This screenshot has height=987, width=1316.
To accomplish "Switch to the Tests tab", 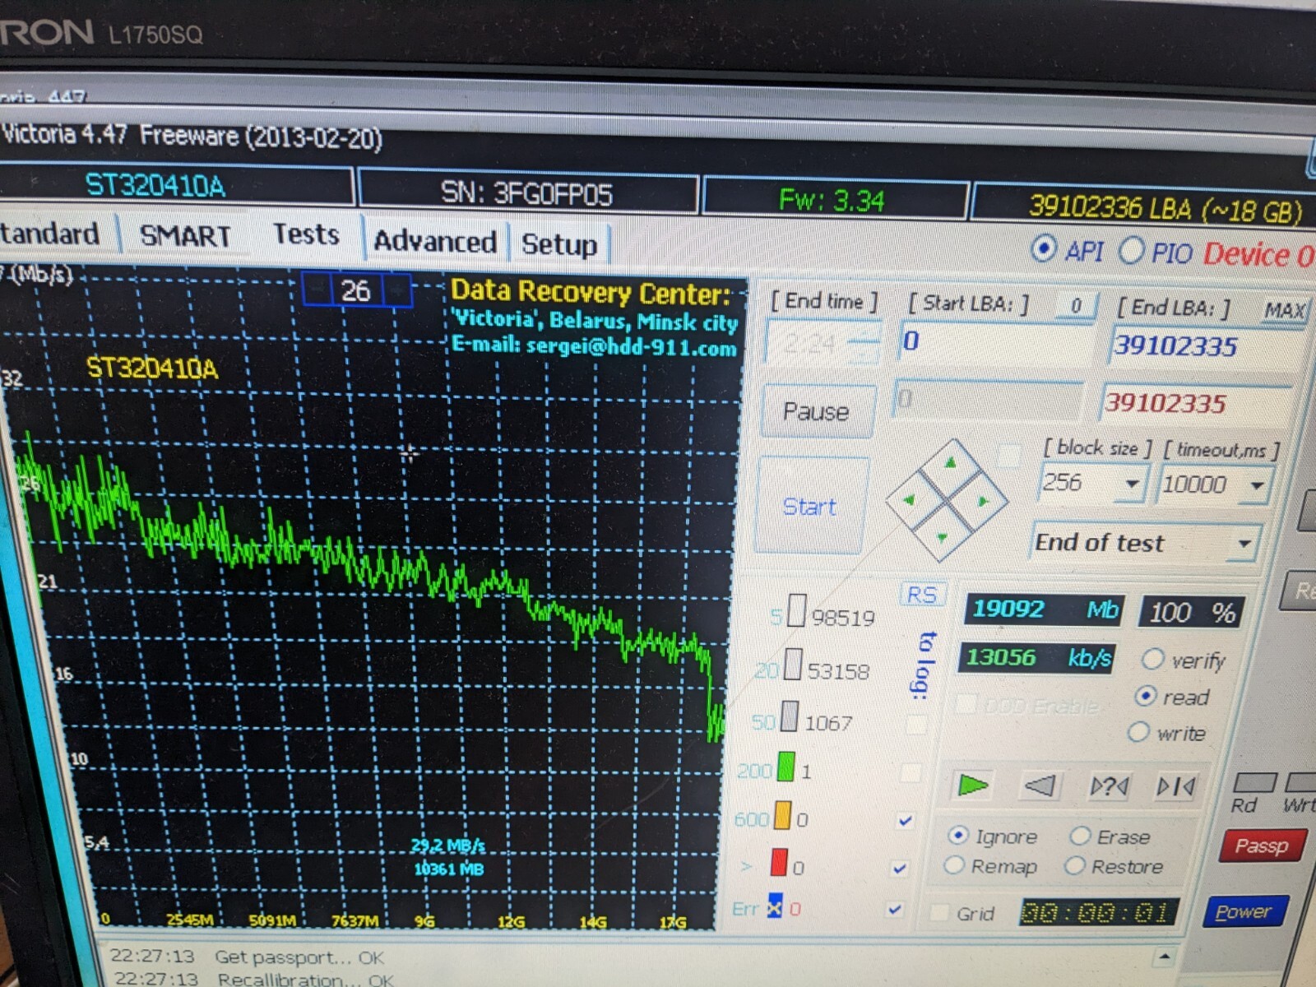I will coord(305,234).
